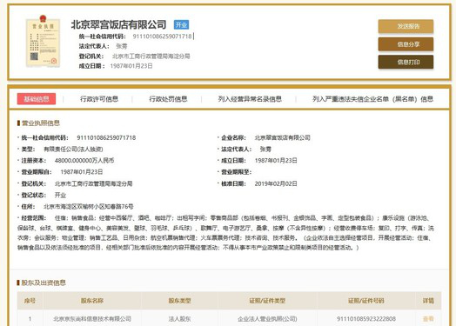Click the blue 开业 status badge
Image resolution: width=456 pixels, height=326 pixels.
point(181,25)
